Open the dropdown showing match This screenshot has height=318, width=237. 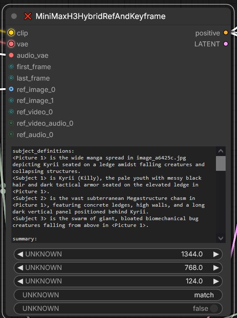click(118, 295)
